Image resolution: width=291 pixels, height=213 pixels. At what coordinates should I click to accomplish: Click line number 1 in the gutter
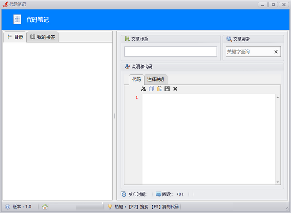[x=137, y=97]
